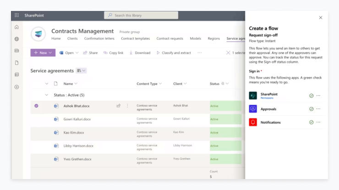Image resolution: width=339 pixels, height=190 pixels.
Task: Click Search this library field
Action: coord(141,15)
